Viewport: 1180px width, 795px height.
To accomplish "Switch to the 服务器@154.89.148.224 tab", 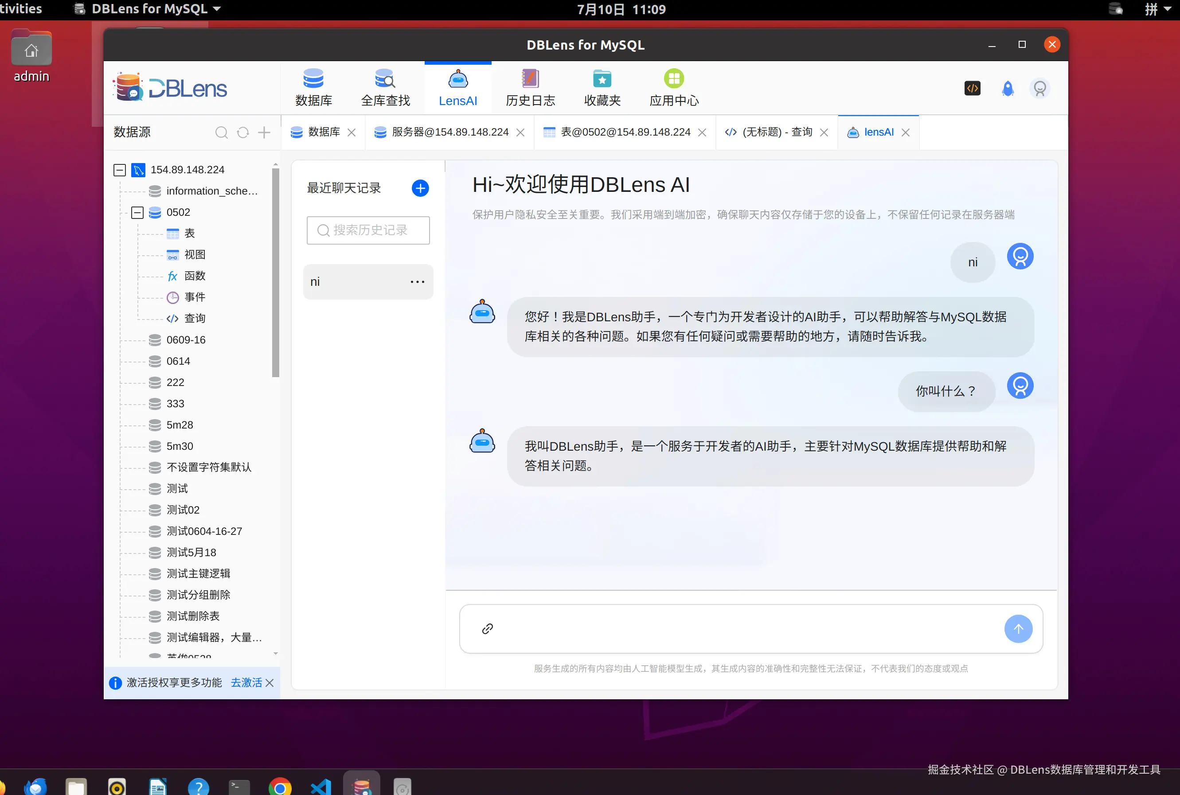I will (x=449, y=132).
